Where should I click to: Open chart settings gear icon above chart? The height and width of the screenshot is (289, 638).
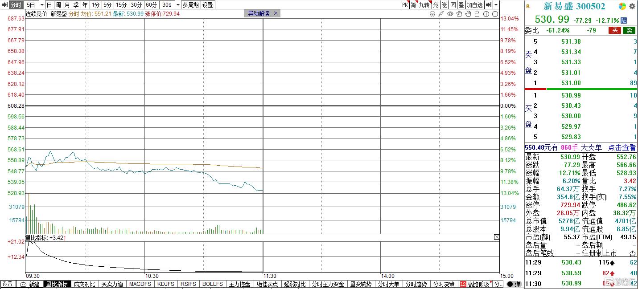point(432,14)
